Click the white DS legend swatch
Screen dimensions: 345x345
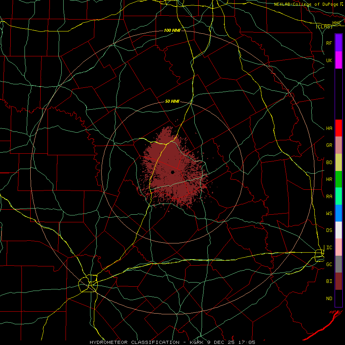338,230
